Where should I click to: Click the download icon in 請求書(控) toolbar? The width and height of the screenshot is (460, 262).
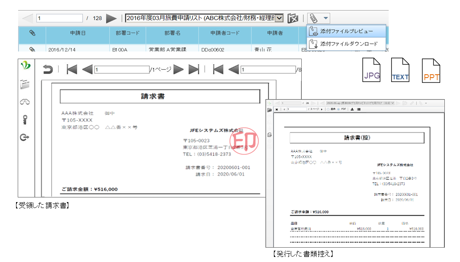tap(352, 109)
